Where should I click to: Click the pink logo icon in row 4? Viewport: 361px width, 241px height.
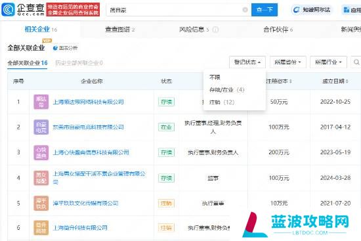coord(41,178)
